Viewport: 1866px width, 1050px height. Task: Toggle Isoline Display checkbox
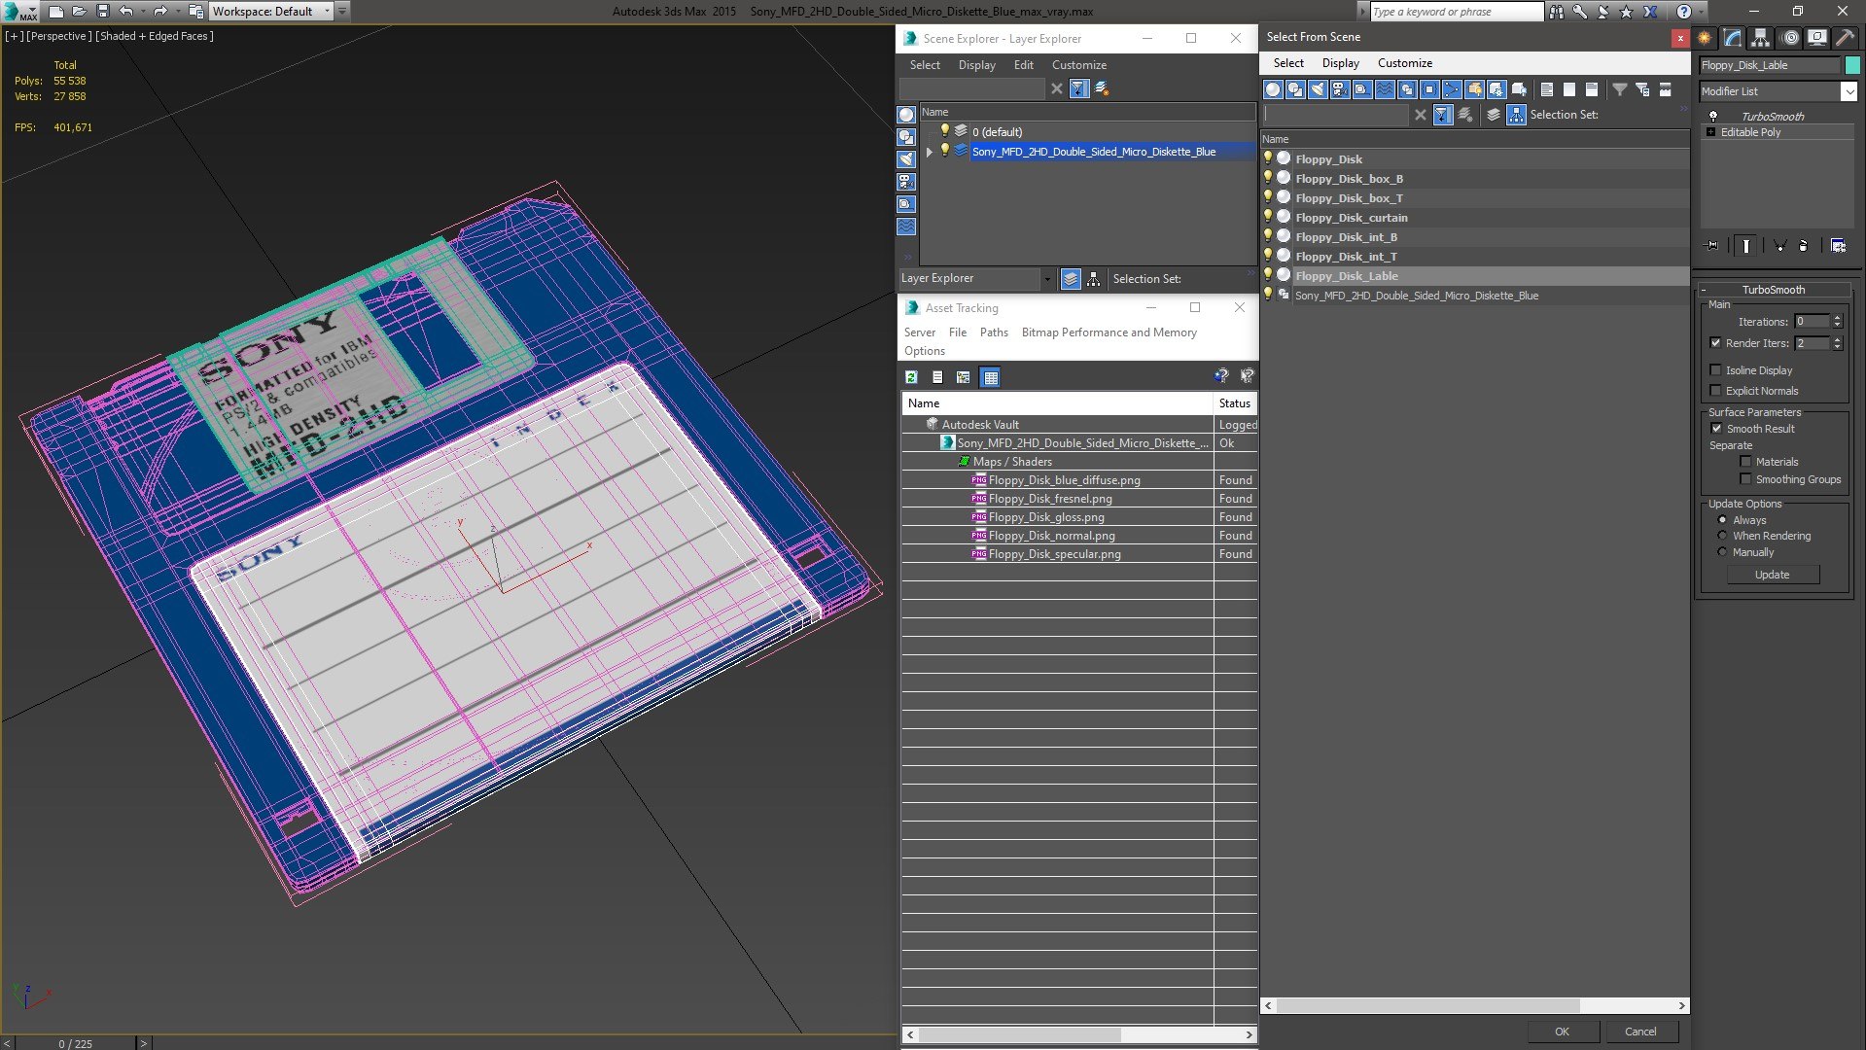pyautogui.click(x=1715, y=370)
